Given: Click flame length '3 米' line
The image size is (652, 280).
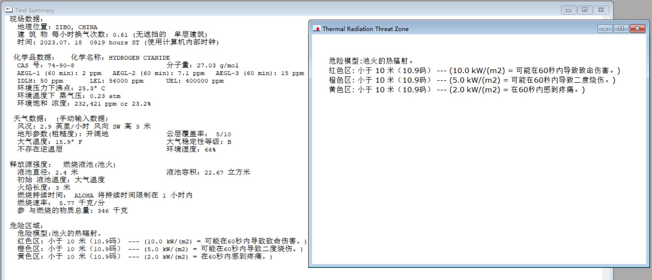Looking at the screenshot, I should (44, 188).
